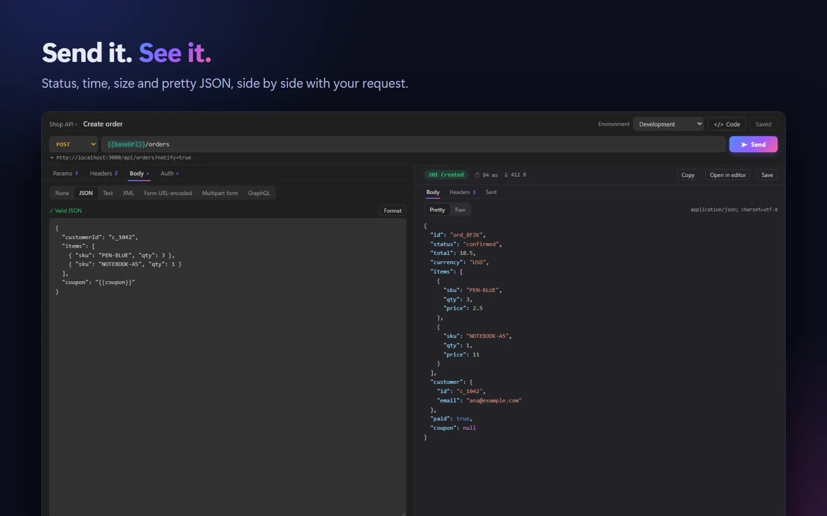This screenshot has width=827, height=516.
Task: Switch to response Headers tab
Action: point(463,192)
